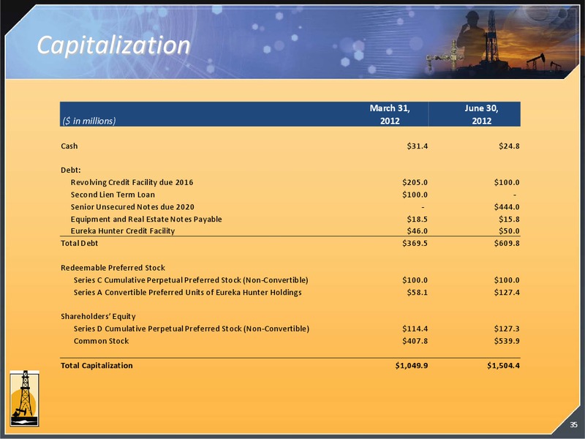Click the "Common Stock" row label
The image size is (585, 439).
click(x=101, y=341)
